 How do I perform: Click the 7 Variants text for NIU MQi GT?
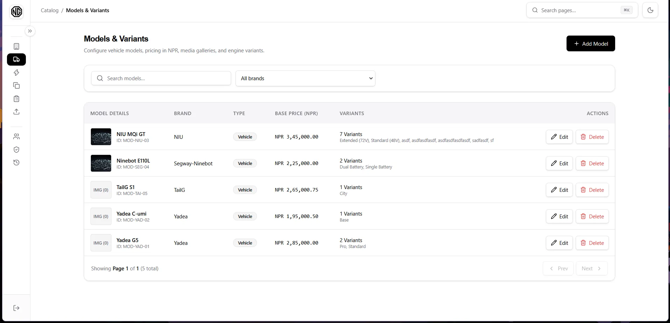[351, 134]
